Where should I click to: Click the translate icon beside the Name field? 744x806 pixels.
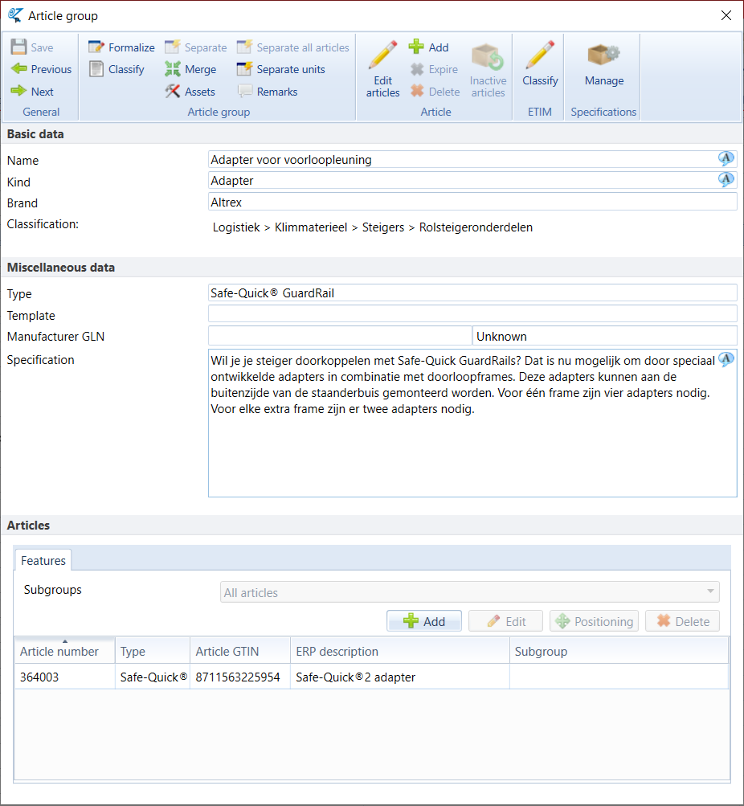(x=726, y=158)
